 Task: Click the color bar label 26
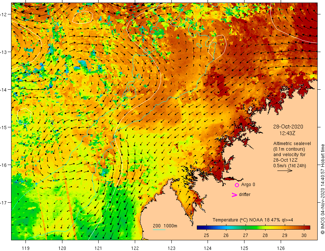click(226, 235)
